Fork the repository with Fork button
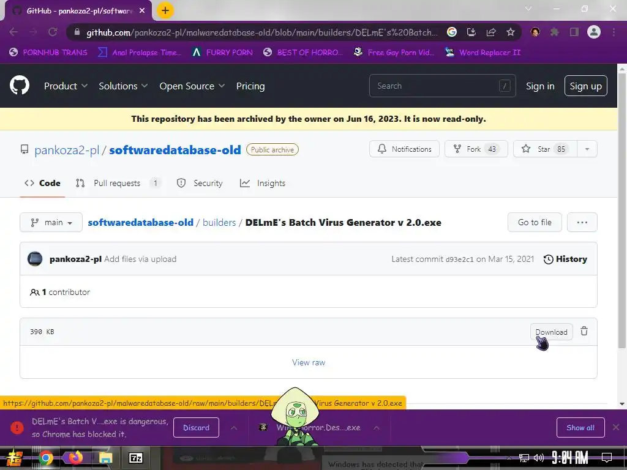This screenshot has height=470, width=627. (x=476, y=149)
